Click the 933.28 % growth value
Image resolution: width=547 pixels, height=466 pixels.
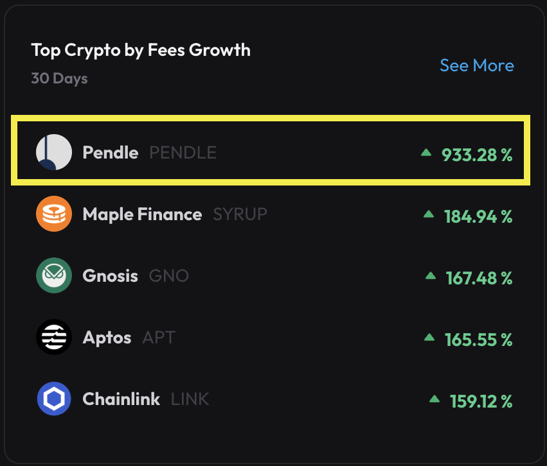(476, 155)
